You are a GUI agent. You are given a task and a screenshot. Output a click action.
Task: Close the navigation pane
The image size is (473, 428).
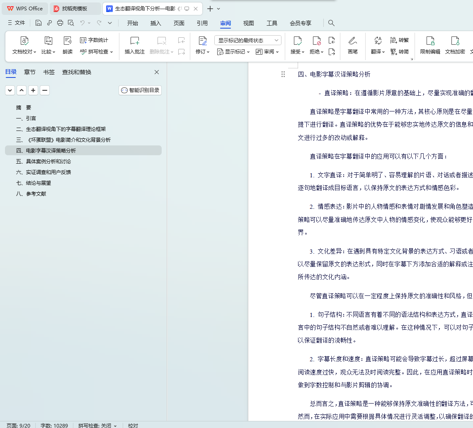click(x=157, y=72)
